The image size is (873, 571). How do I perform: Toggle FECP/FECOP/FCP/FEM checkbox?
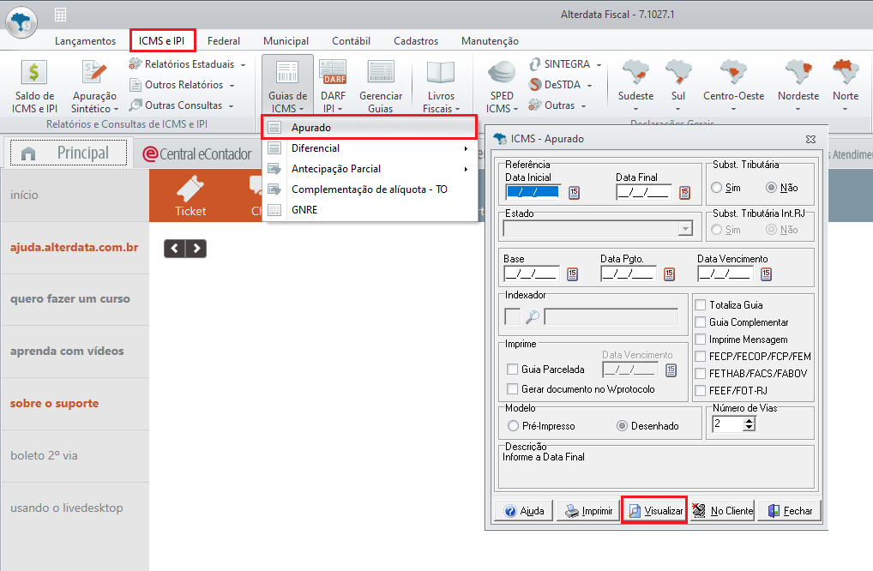pos(701,357)
